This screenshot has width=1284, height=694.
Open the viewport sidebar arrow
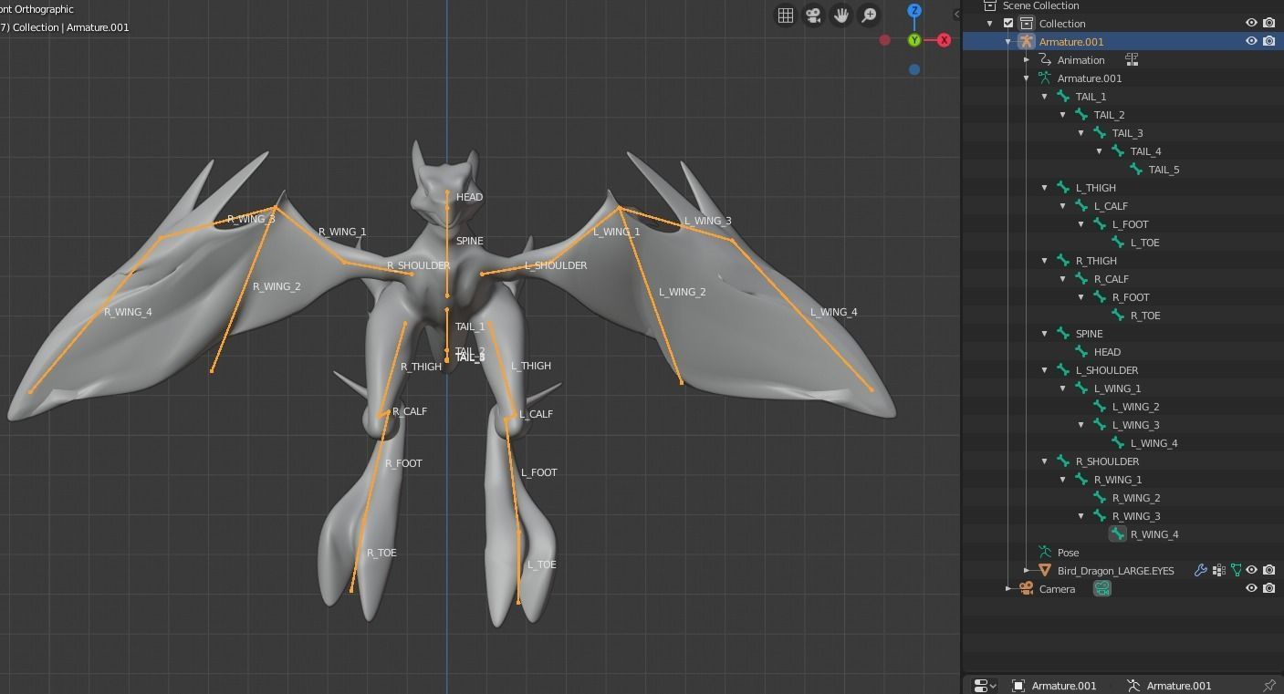956,15
